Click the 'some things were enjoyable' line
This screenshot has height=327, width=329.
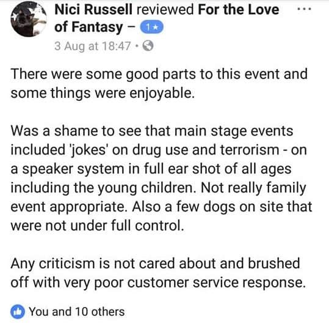(x=103, y=94)
